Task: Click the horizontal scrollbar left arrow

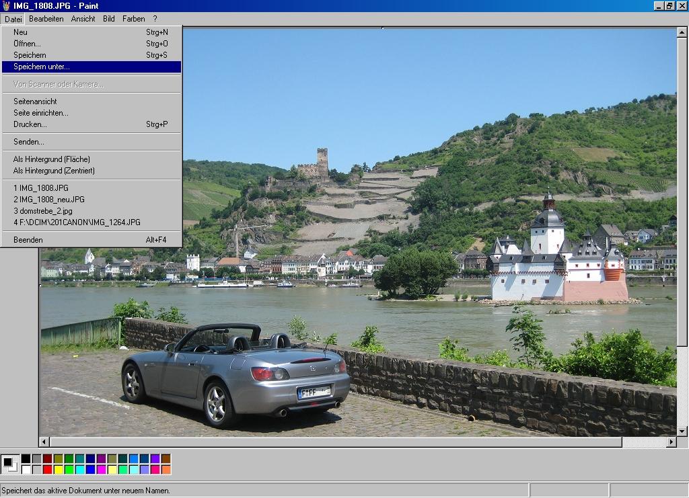Action: 44,442
